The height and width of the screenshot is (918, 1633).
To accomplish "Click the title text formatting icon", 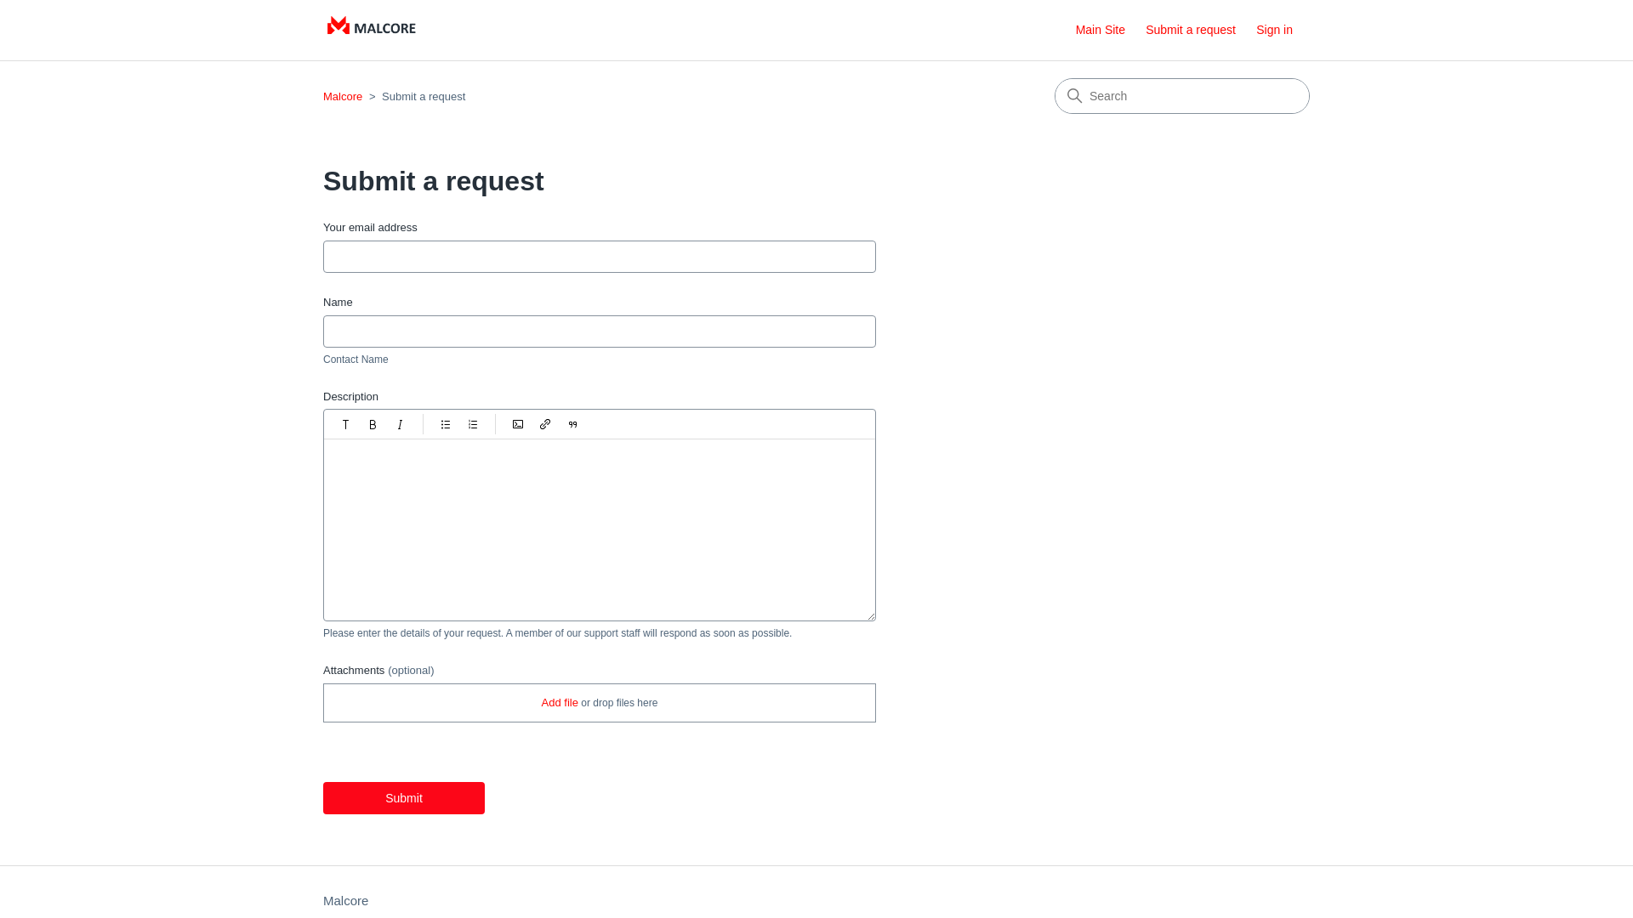I will (x=345, y=423).
